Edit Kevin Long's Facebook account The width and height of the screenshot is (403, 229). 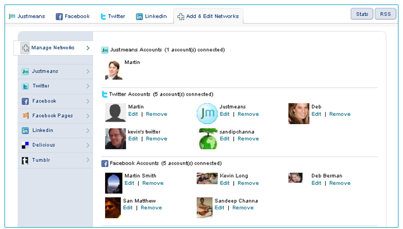click(x=225, y=183)
